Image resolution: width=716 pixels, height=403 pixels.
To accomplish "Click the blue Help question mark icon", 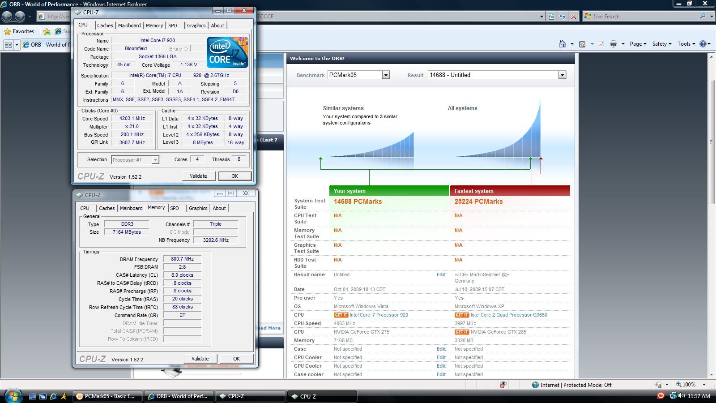I will tap(703, 44).
